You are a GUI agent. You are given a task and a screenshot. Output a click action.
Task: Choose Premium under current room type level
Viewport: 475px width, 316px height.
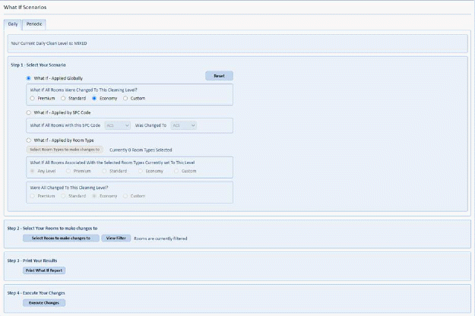click(x=68, y=171)
